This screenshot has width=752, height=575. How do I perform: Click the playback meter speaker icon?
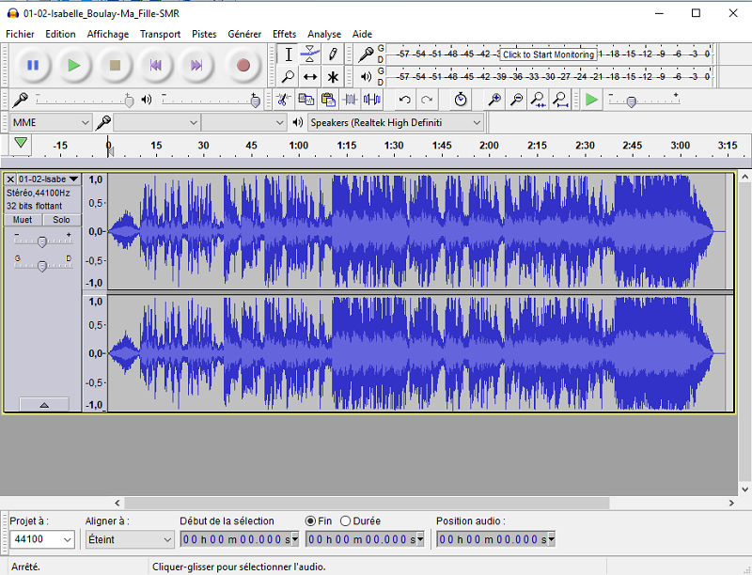[x=366, y=77]
